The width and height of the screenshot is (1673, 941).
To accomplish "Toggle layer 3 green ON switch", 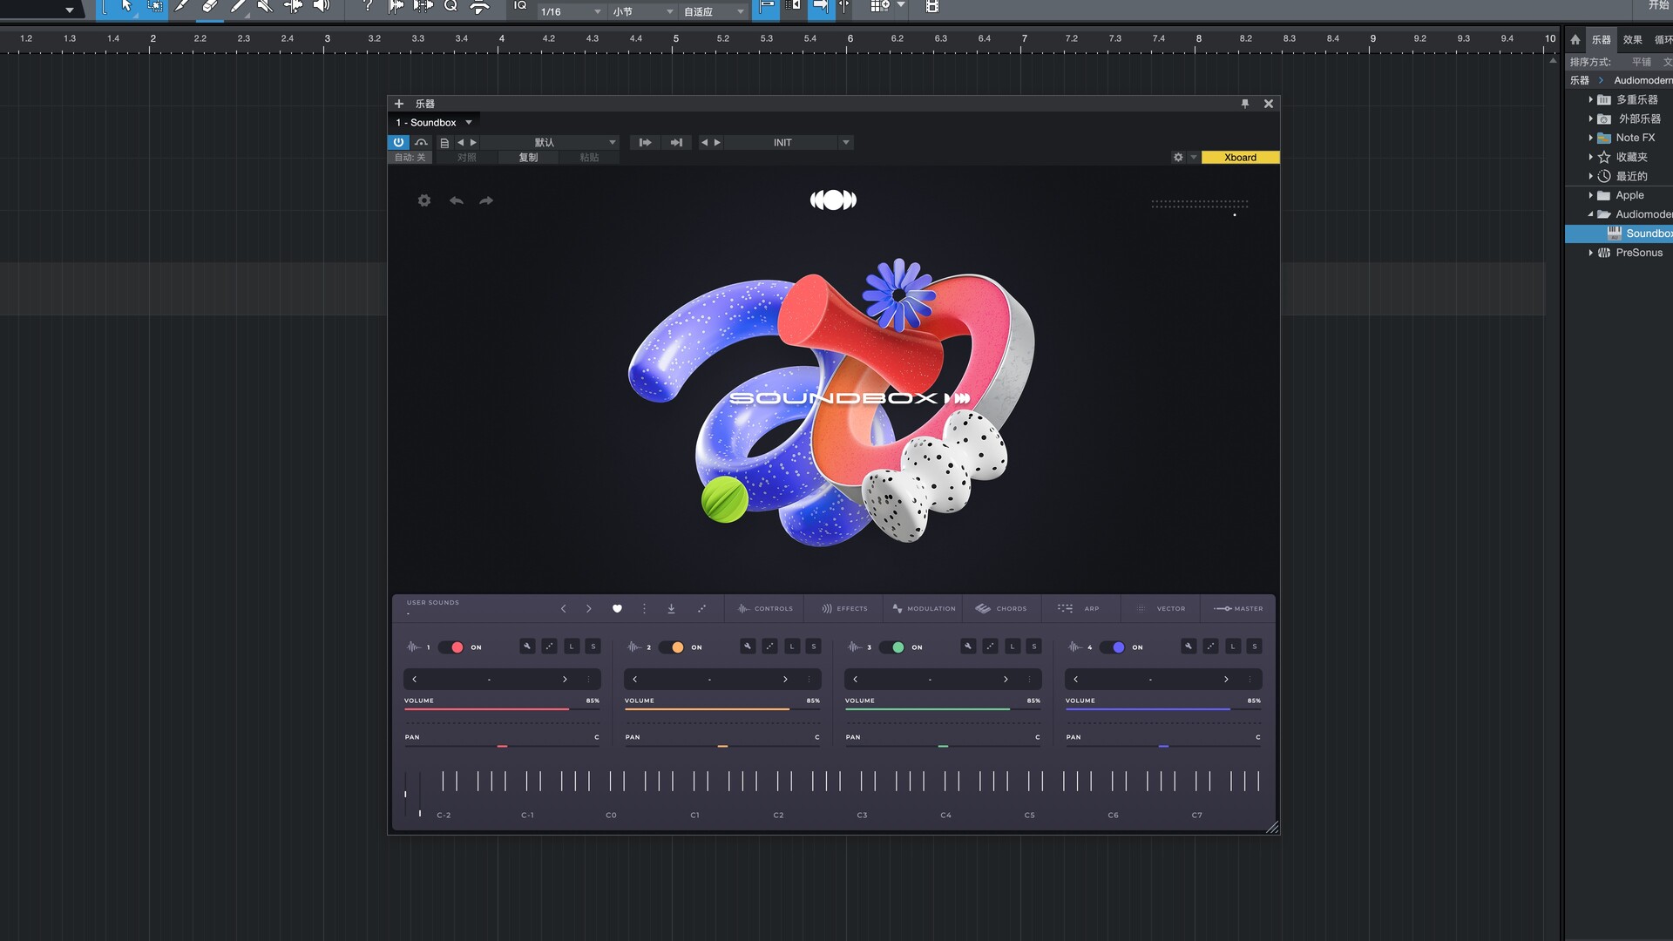I will click(892, 647).
